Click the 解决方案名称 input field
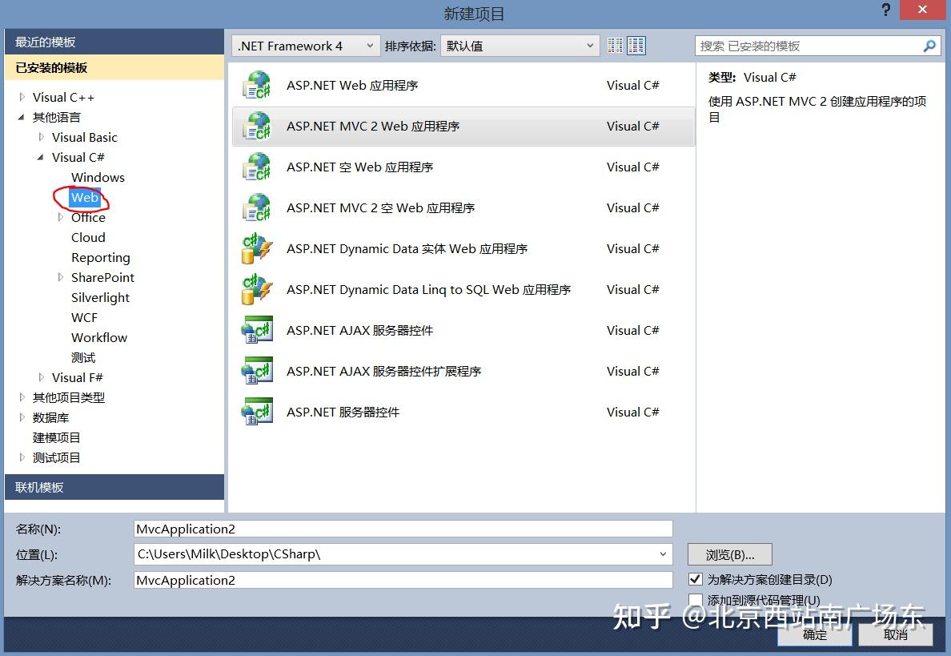The width and height of the screenshot is (951, 656). (403, 580)
